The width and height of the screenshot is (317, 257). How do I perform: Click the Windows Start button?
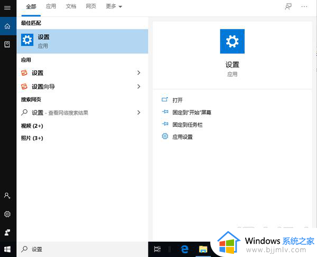7,249
